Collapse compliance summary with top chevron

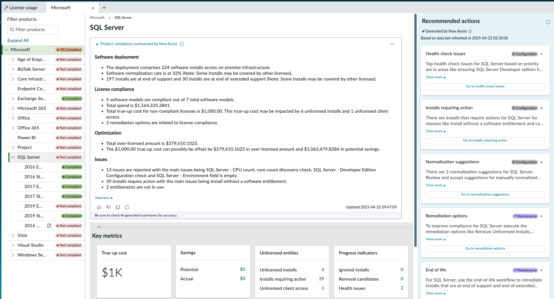pos(392,44)
